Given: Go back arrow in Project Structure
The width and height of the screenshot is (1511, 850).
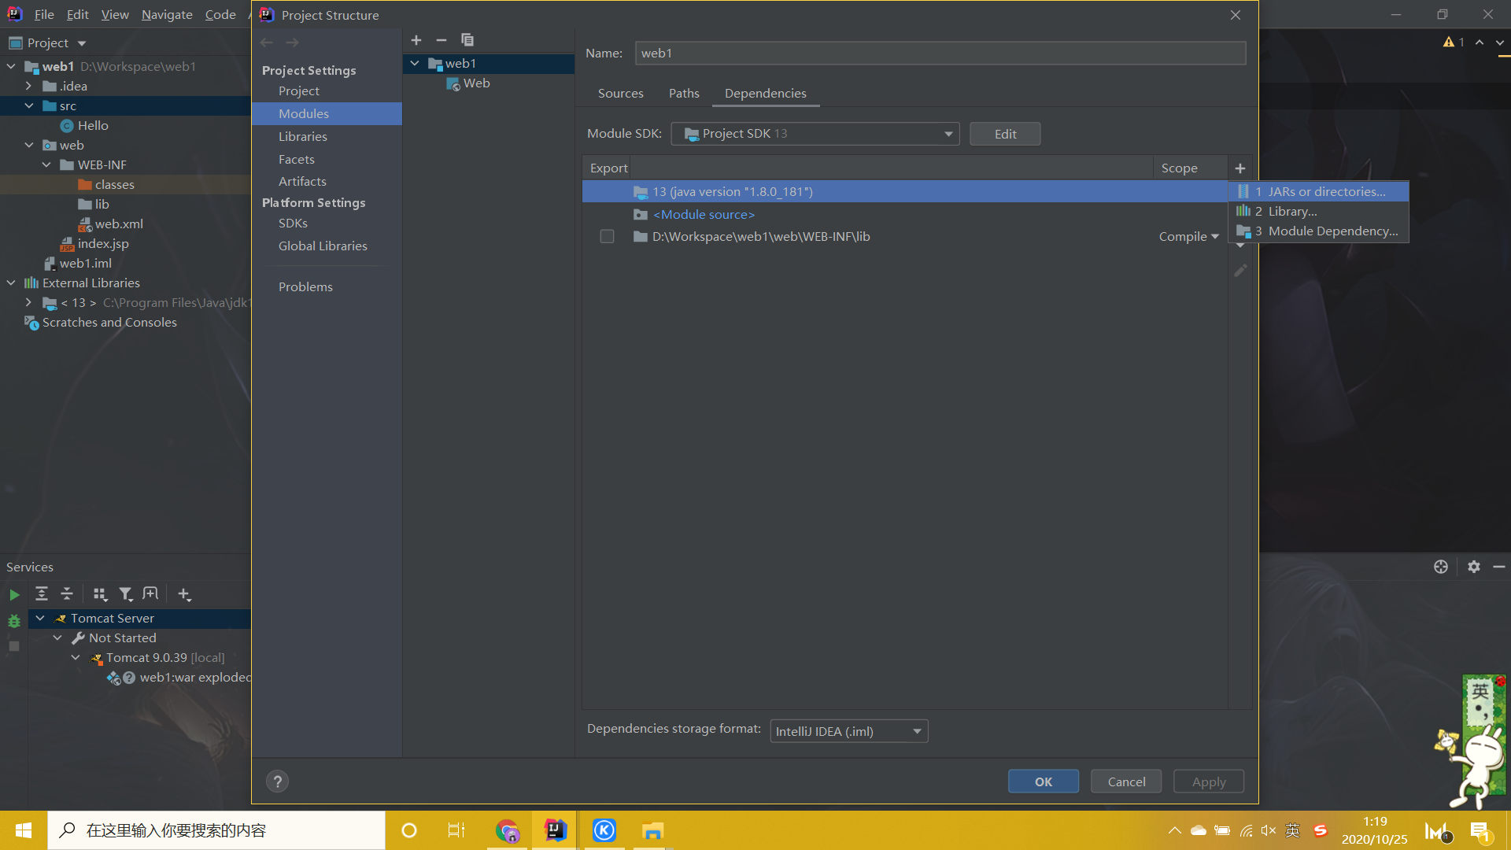Looking at the screenshot, I should (x=267, y=42).
